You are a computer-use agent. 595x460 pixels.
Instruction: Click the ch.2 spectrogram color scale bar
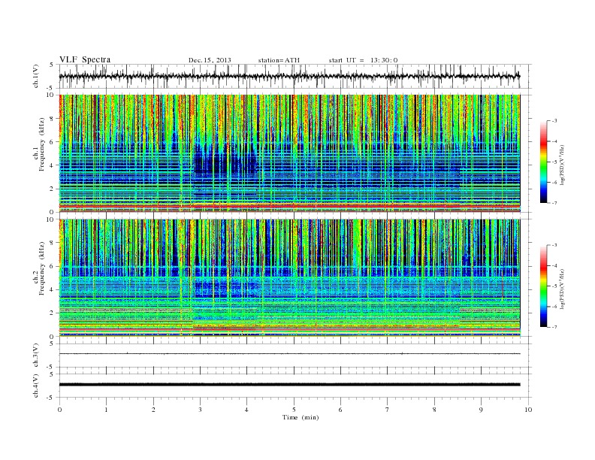544,286
